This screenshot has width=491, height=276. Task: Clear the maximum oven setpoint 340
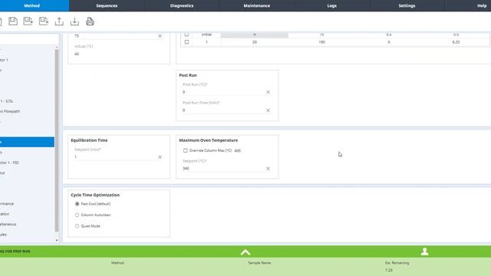pos(268,169)
